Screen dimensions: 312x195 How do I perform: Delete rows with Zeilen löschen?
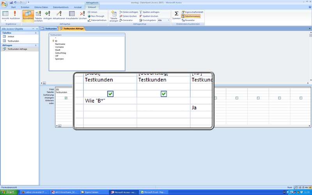[x=128, y=16]
